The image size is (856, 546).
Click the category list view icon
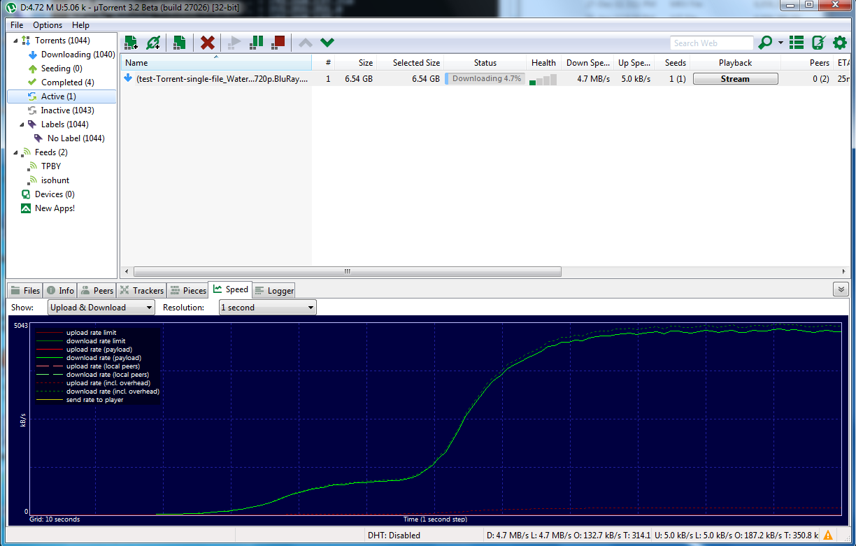click(x=797, y=43)
